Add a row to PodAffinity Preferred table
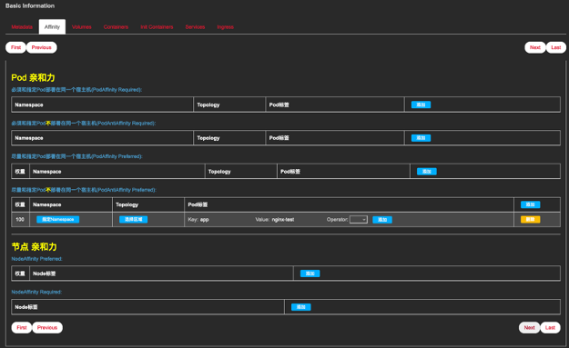This screenshot has height=348, width=569. tap(427, 172)
